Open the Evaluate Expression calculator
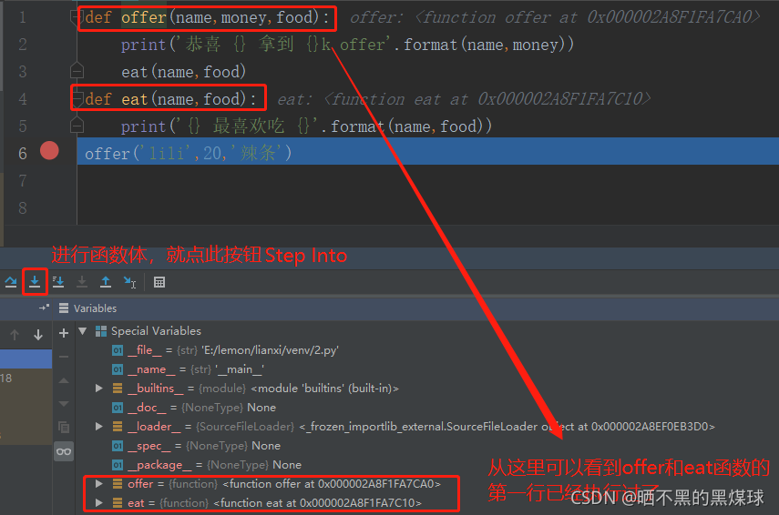This screenshot has height=515, width=779. [x=159, y=282]
